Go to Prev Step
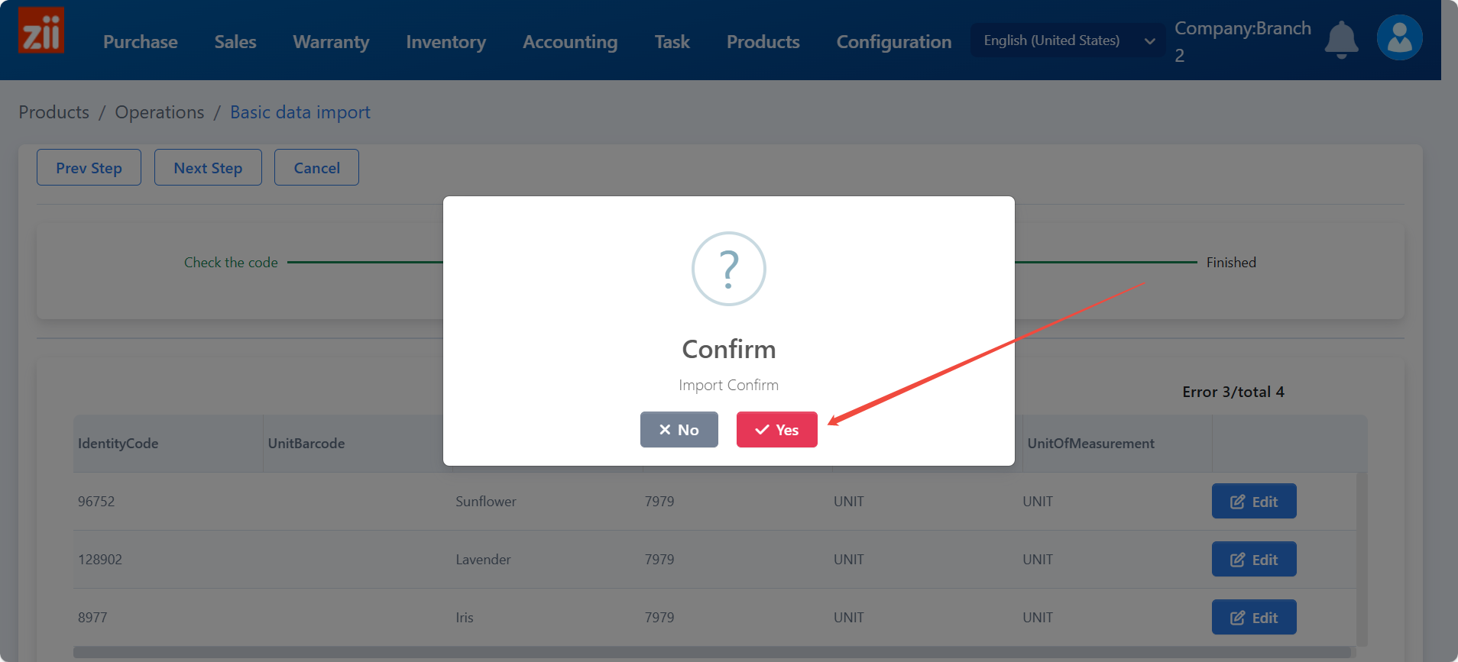Screen dimensions: 1458x662 click(x=89, y=168)
